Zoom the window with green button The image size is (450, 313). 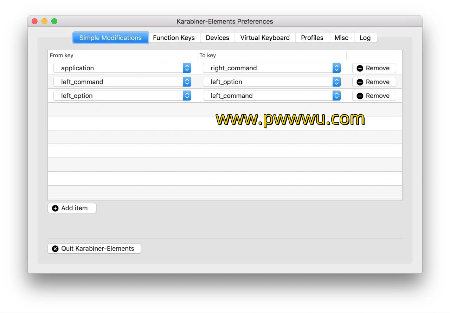tap(54, 21)
